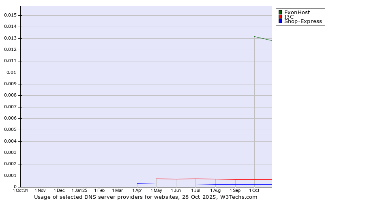Image resolution: width=365 pixels, height=202 pixels.
Task: Select the I3C legend label
Action: pos(289,17)
